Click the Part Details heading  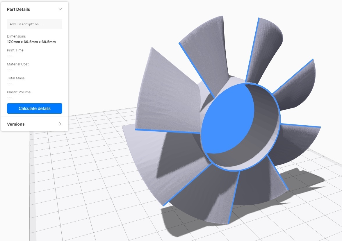(x=18, y=9)
